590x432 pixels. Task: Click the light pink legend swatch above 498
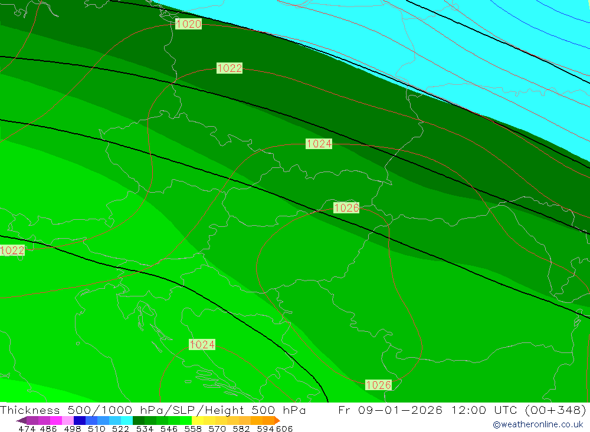pyautogui.click(x=68, y=420)
